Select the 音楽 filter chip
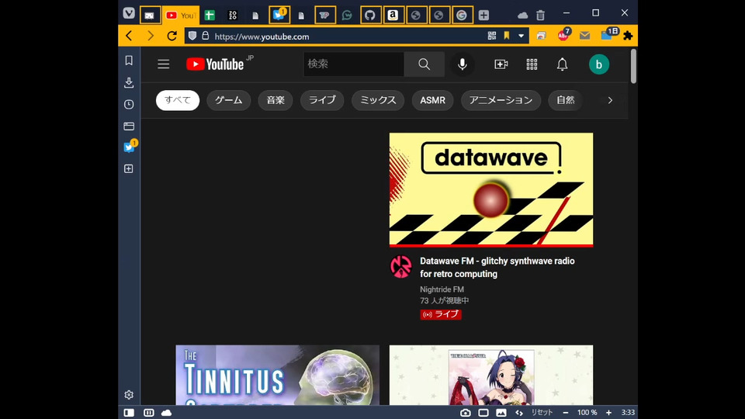Screen dimensions: 745x419 point(275,100)
